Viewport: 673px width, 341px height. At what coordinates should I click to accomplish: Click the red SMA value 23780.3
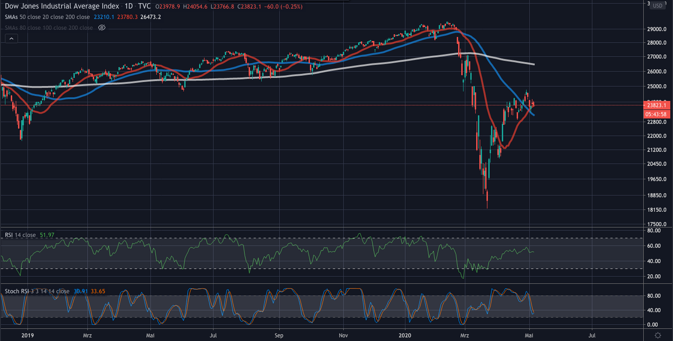[128, 17]
